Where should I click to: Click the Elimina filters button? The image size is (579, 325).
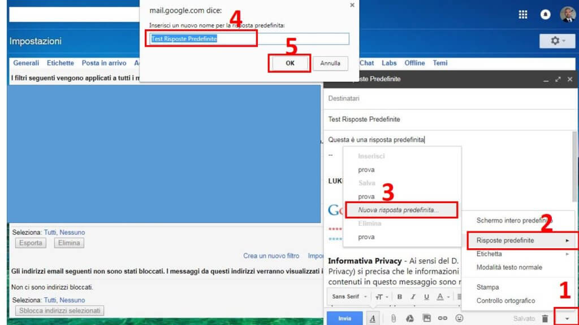point(69,243)
